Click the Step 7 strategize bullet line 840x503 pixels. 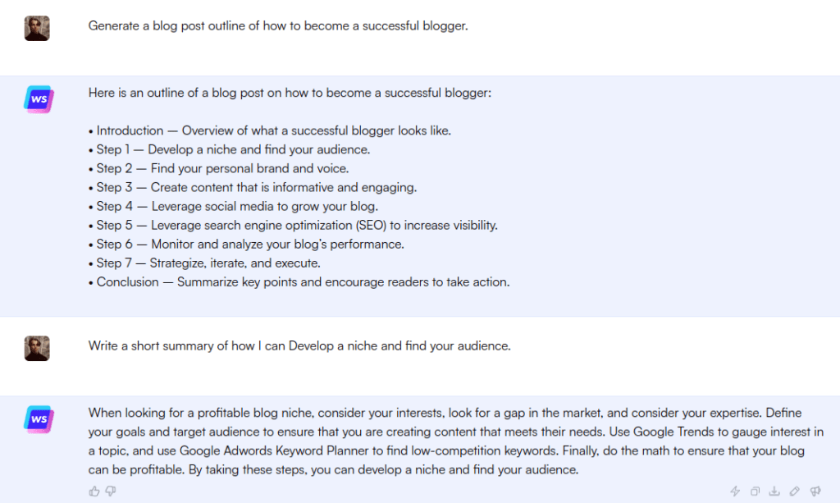(x=204, y=263)
